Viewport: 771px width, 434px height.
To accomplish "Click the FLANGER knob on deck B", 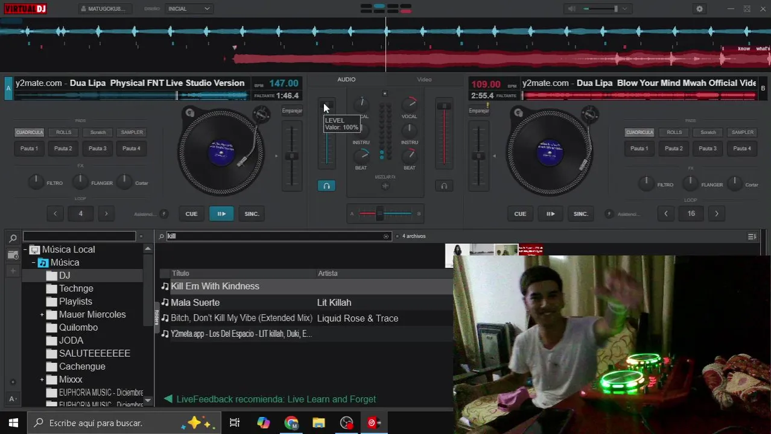I will pyautogui.click(x=690, y=183).
